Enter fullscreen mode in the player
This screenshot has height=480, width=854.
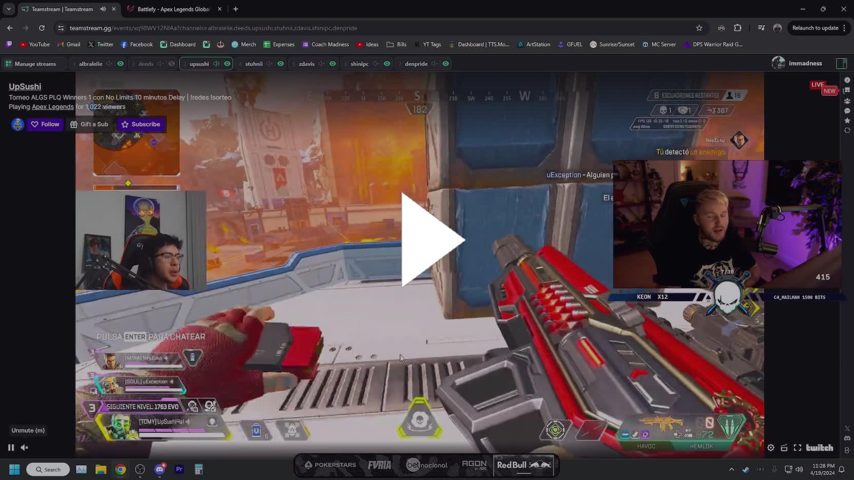(x=798, y=448)
